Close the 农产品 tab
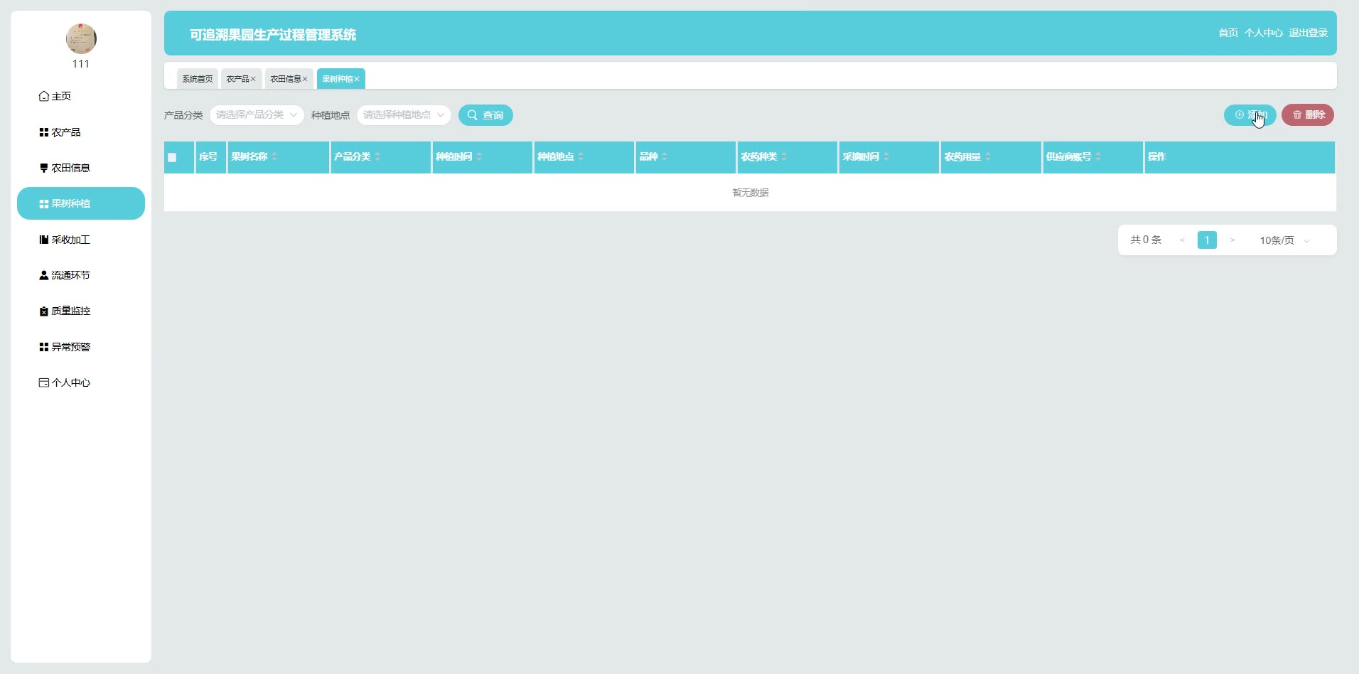The image size is (1359, 674). tap(253, 79)
